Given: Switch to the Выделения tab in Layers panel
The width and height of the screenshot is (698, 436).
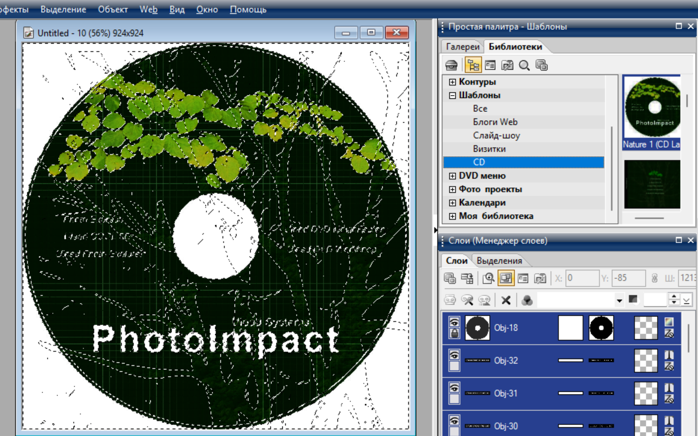Looking at the screenshot, I should (x=499, y=261).
